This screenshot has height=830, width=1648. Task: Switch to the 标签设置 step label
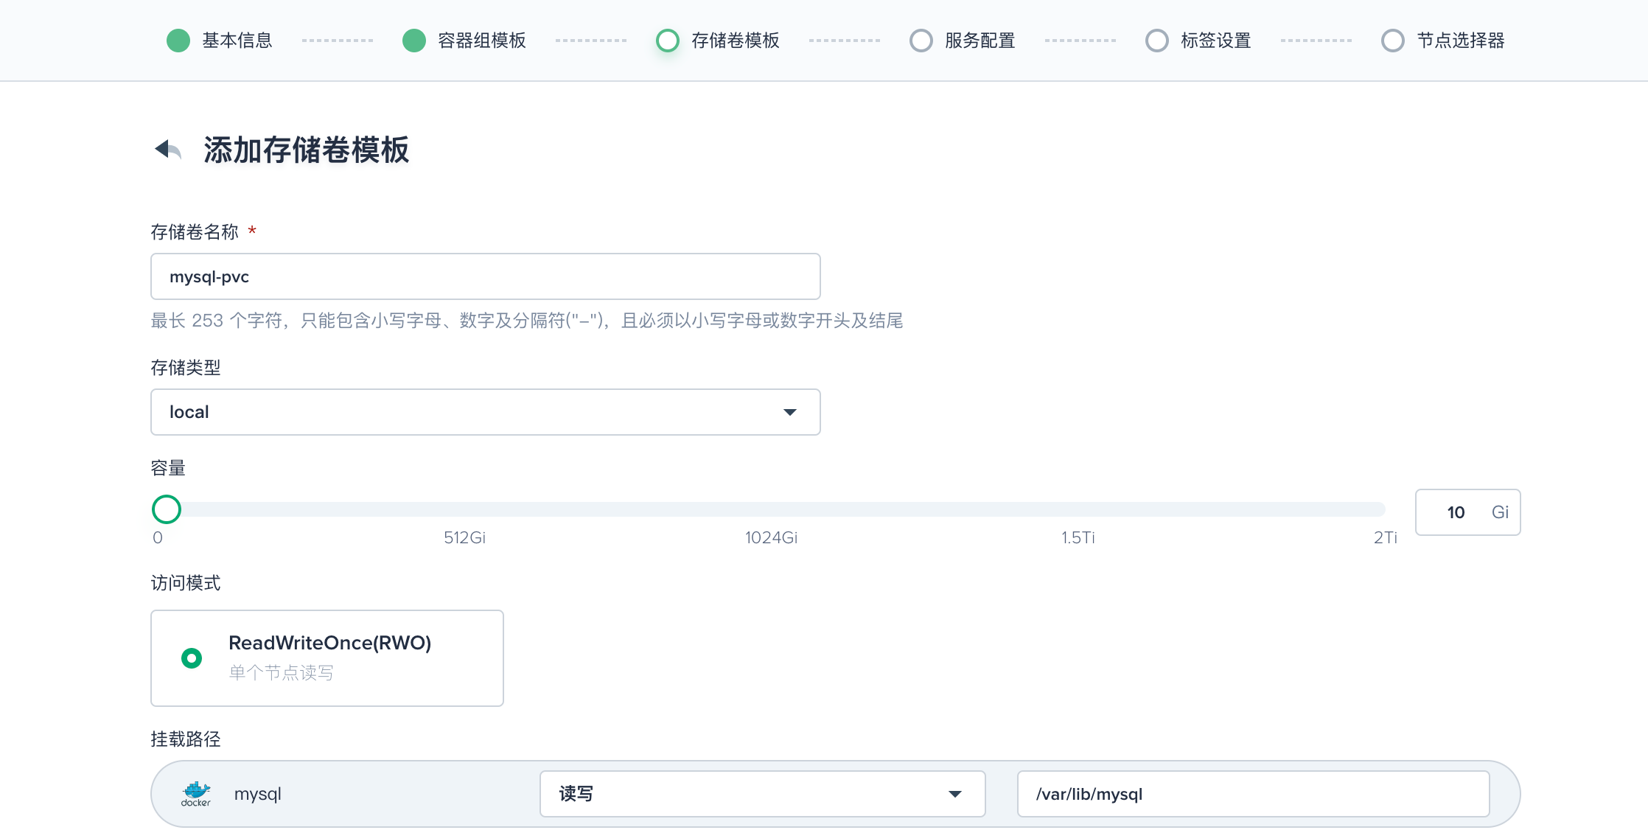[1216, 41]
